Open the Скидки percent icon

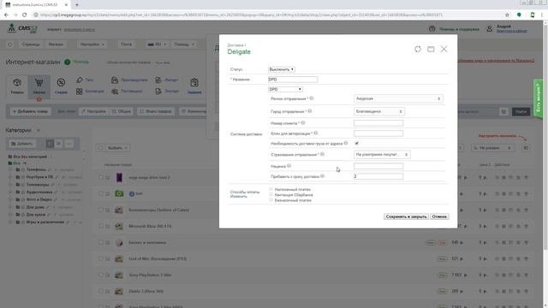(61, 83)
